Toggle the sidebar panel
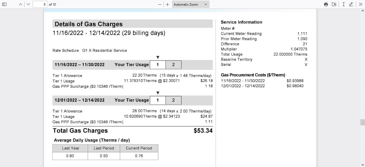Screen dimensions: 365x167 click(x=4, y=4)
